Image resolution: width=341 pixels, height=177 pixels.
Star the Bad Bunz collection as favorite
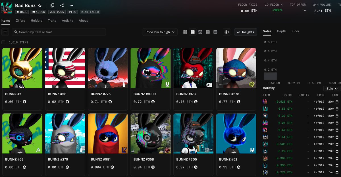click(x=40, y=5)
